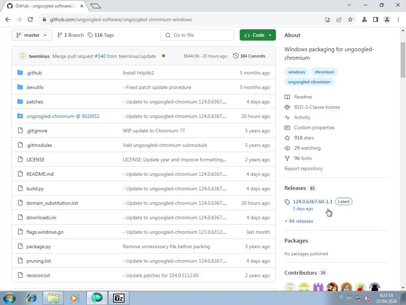
Task: View the 116 Tags link
Action: point(101,35)
